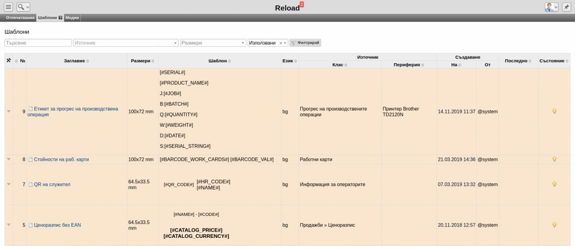
Task: Expand row menu arrow for template 8
Action: 9,159
